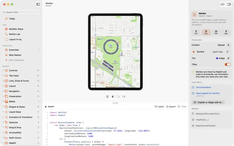The height and width of the screenshot is (146, 234).
Task: Click the lightbulb tip icon
Action: click(x=193, y=72)
